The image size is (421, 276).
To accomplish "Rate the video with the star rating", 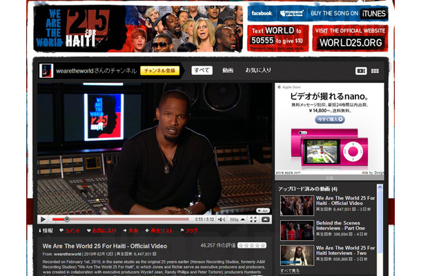I will click(252, 246).
